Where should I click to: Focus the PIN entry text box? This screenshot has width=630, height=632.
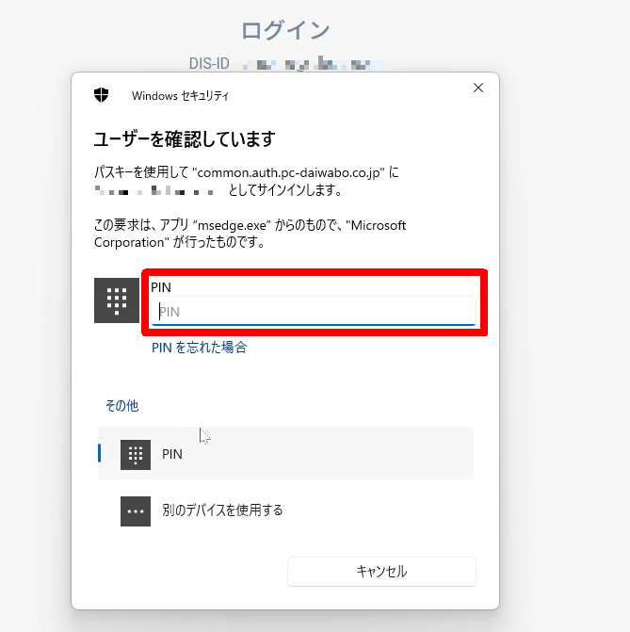click(315, 312)
